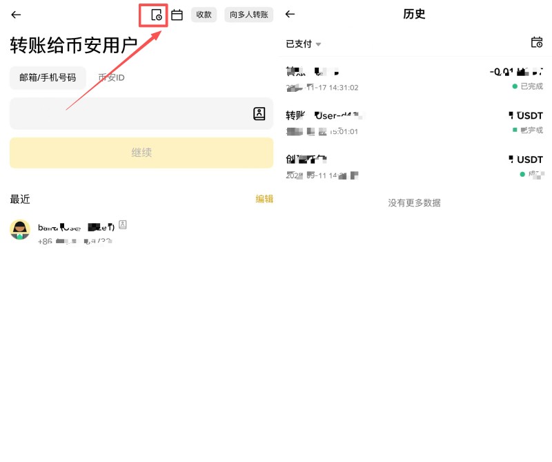Image resolution: width=552 pixels, height=462 pixels.
Task: Open the 已完成 transaction marked green dot
Action: (531, 86)
